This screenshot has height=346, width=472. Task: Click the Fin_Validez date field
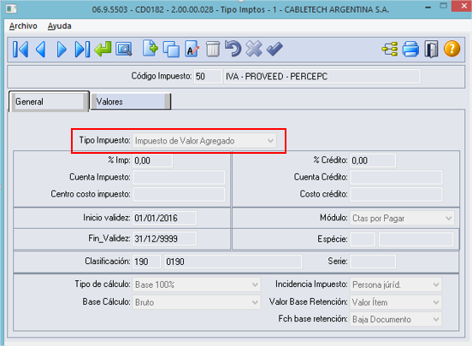coord(164,239)
